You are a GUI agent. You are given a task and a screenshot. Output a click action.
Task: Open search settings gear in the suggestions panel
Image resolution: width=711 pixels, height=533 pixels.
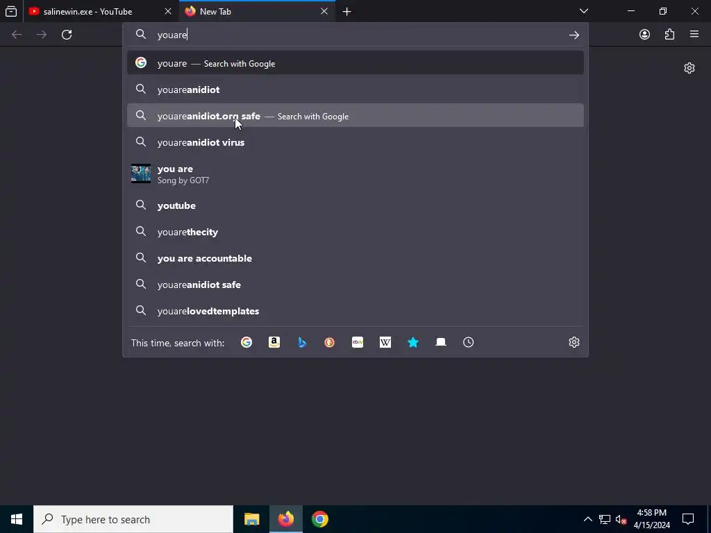(x=574, y=342)
